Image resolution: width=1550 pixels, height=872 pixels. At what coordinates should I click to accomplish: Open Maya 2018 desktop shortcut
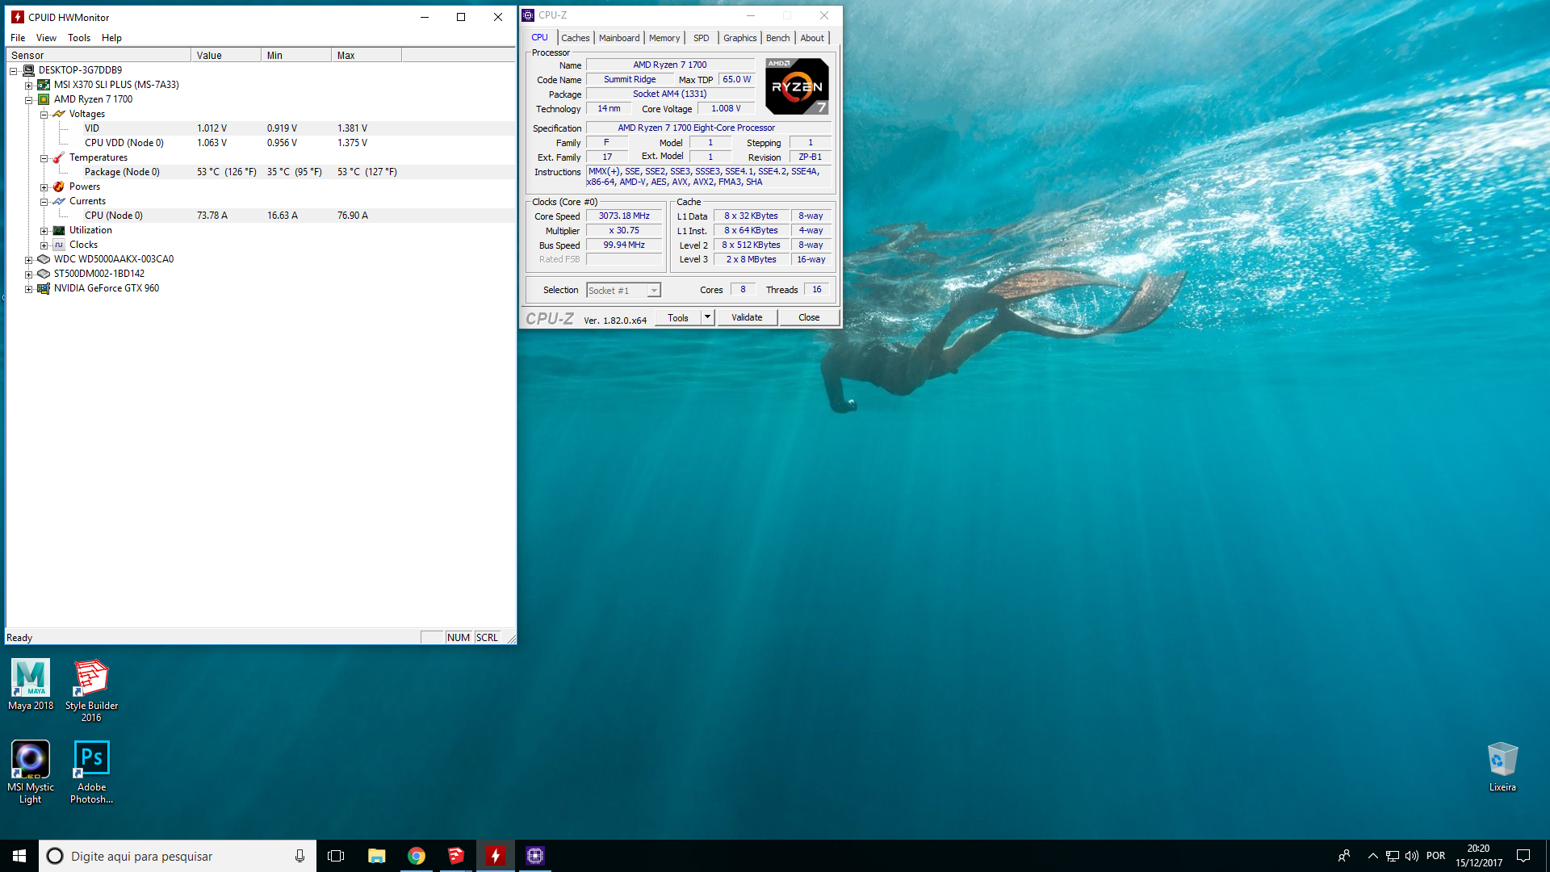tap(31, 684)
